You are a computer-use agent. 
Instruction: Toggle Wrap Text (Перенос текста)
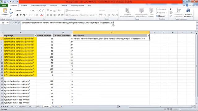pos(73,10)
